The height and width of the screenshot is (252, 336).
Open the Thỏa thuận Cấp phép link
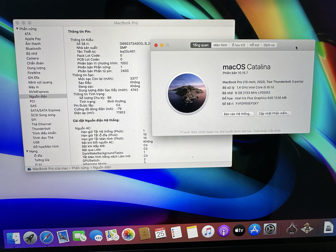tap(267, 131)
